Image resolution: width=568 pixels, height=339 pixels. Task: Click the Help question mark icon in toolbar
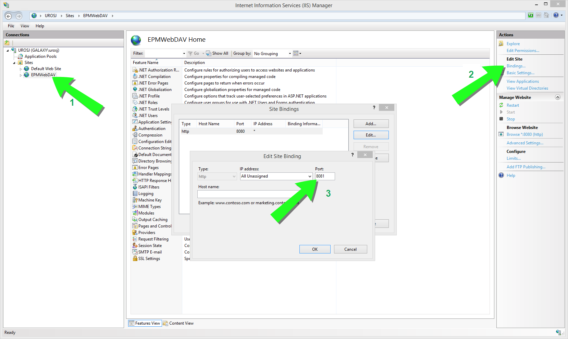(x=556, y=15)
